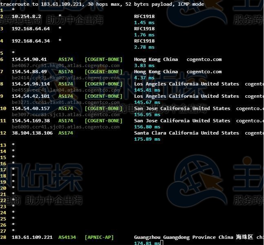Viewport: 264px width, 245px height.
Task: Click RFC1918 label on hop 3 row
Action: coord(144,29)
